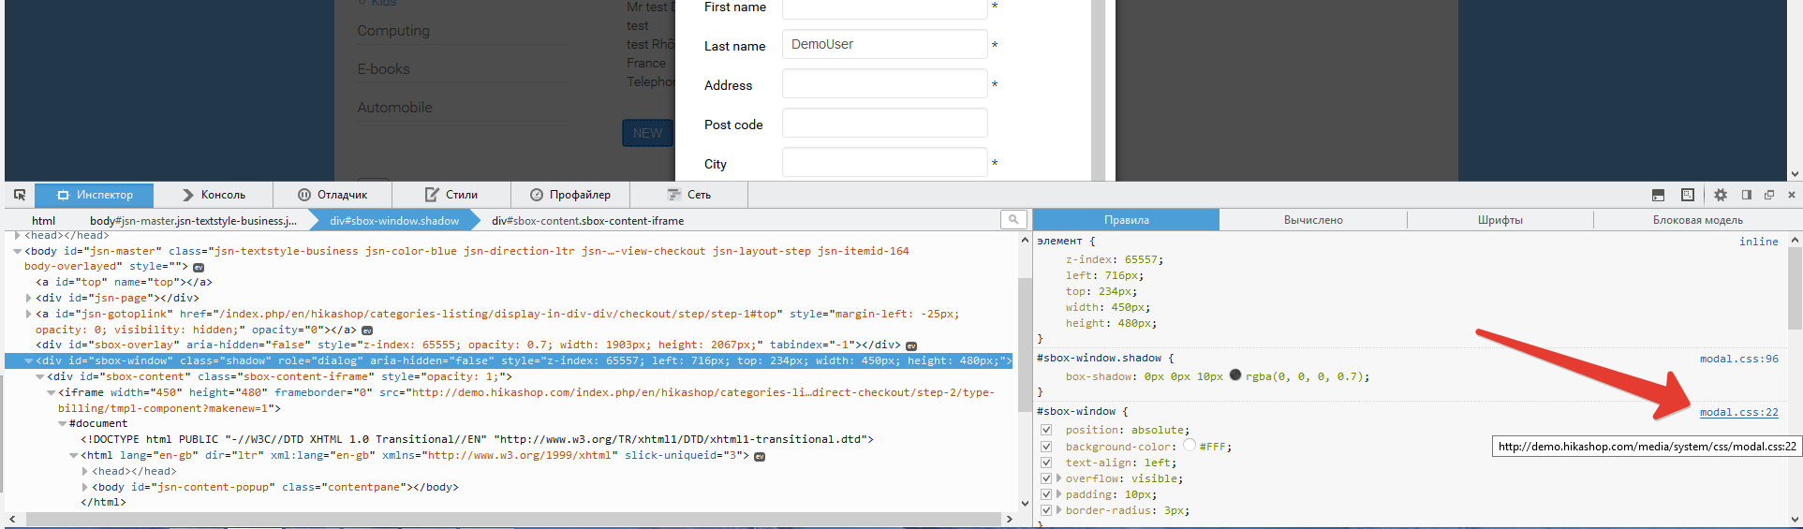Open the modal.css:22 source link

click(1738, 412)
